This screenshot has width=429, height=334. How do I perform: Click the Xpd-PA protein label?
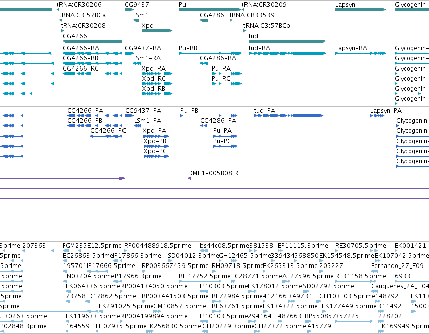154,131
